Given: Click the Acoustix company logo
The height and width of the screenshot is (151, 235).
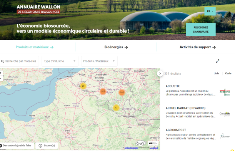Looking at the screenshot, I should click(x=225, y=92).
